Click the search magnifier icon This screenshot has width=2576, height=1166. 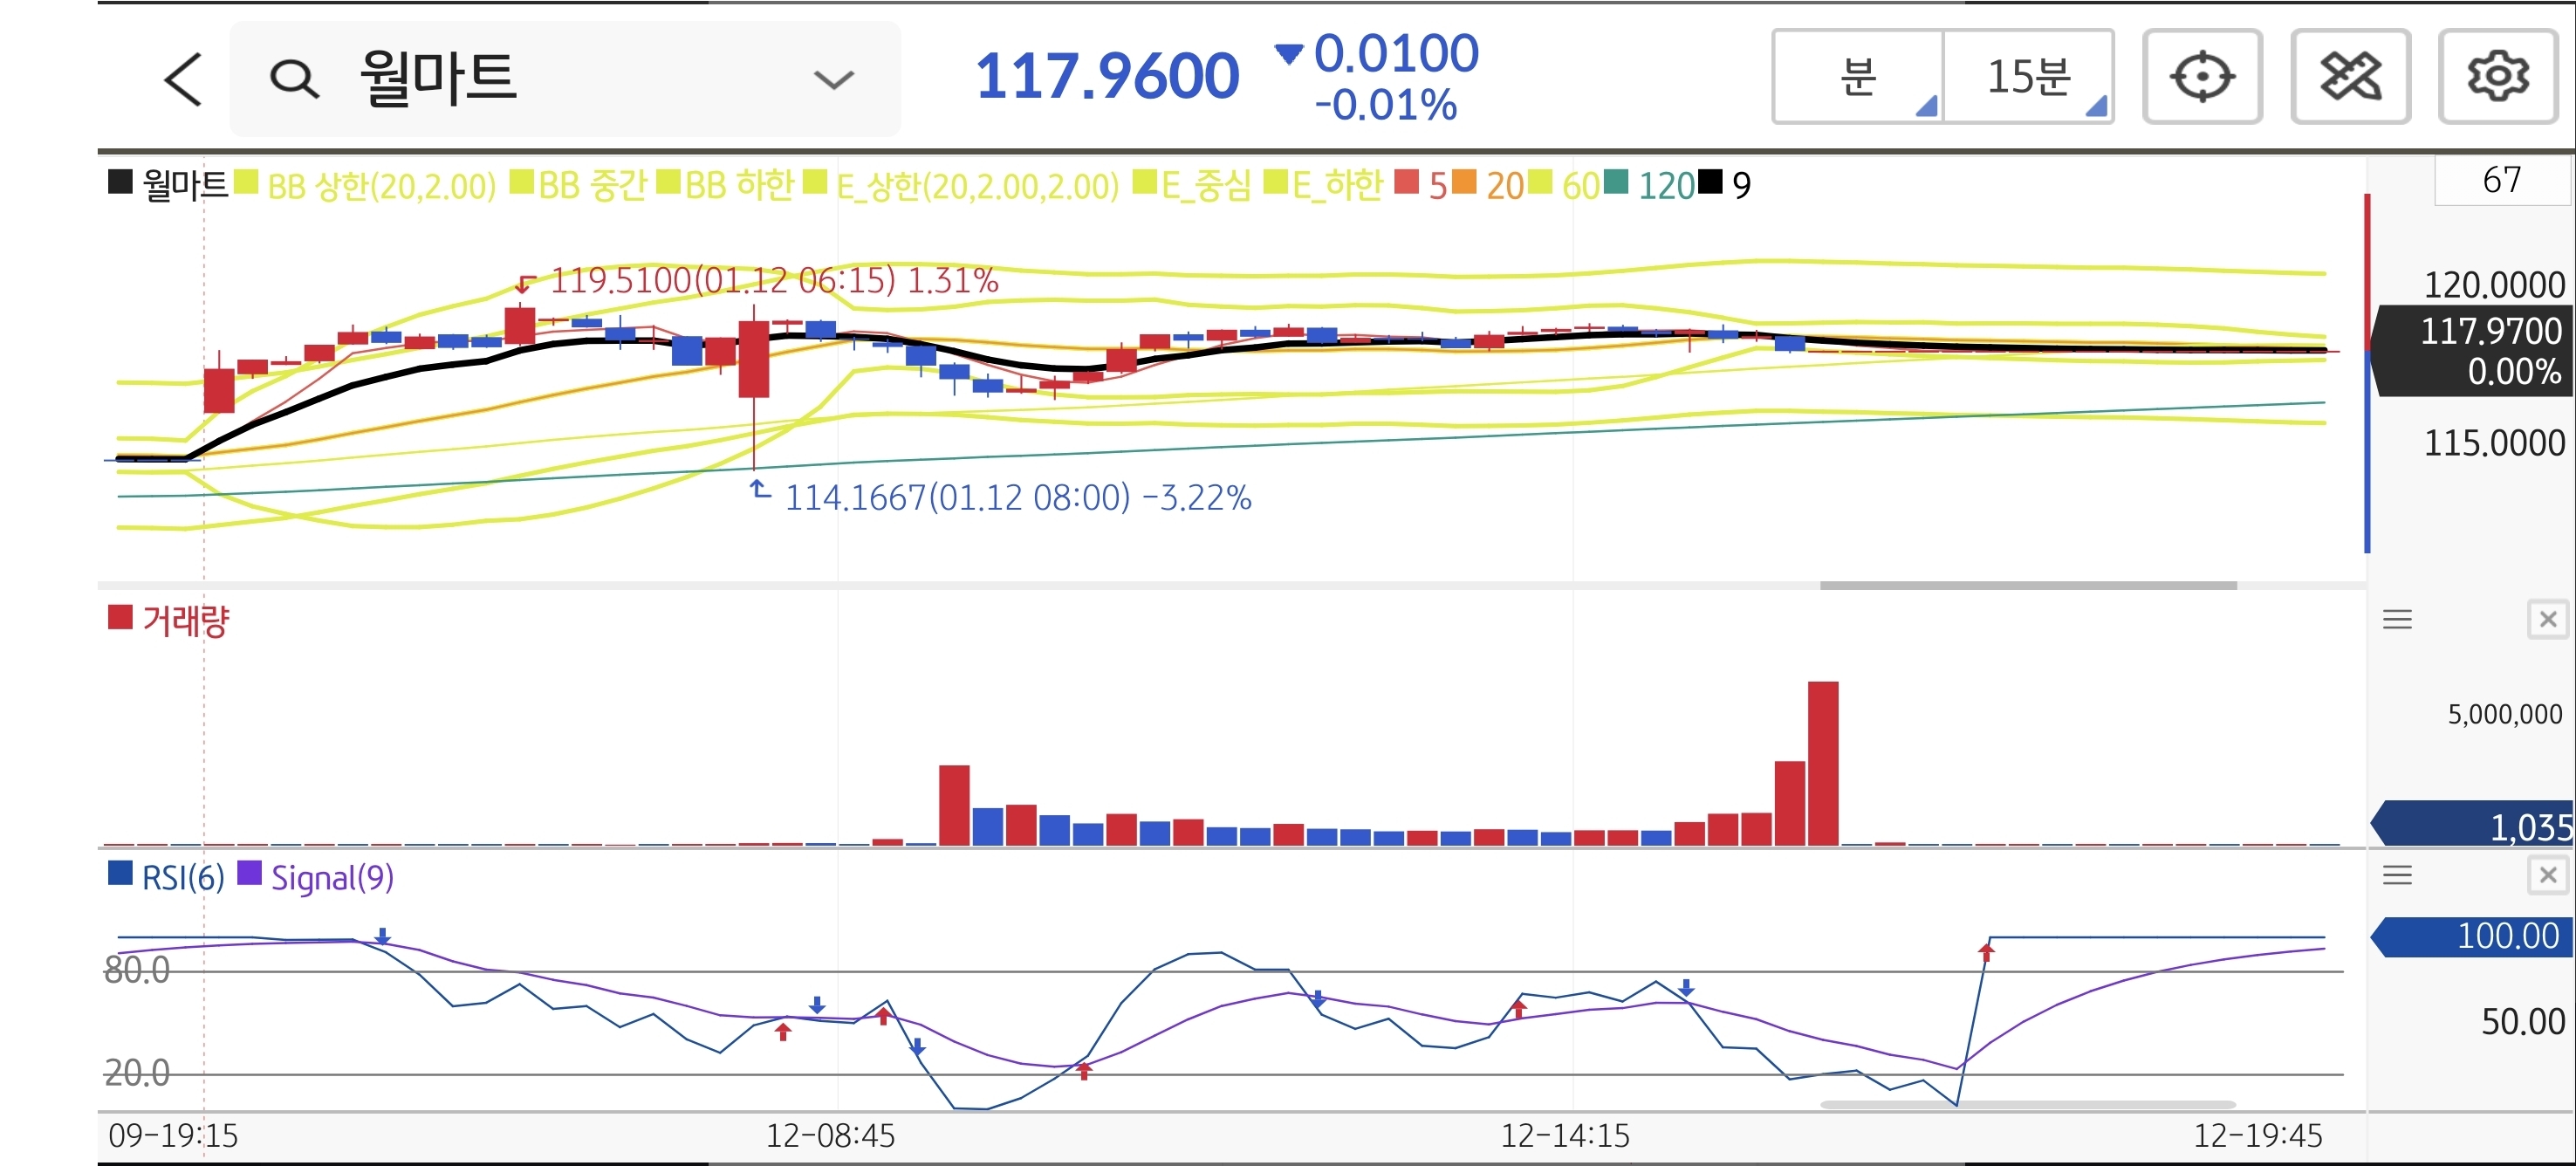pos(294,79)
